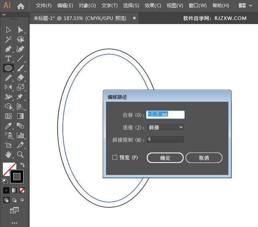Open the 视图(V) menu
The width and height of the screenshot is (258, 227).
pyautogui.click(x=175, y=6)
